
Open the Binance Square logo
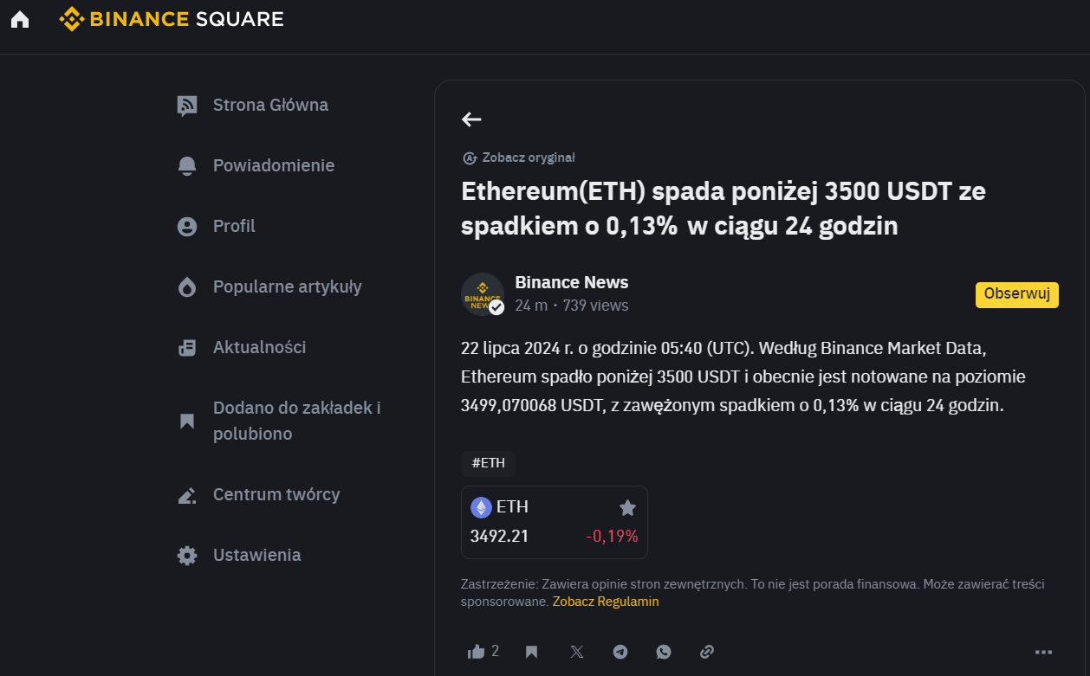172,19
